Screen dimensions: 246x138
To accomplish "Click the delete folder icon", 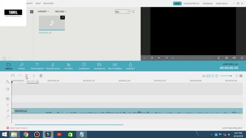I will coord(10,59).
